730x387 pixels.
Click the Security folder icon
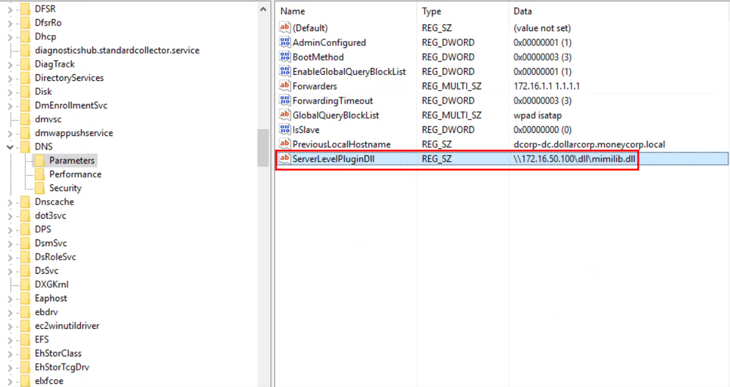(40, 187)
